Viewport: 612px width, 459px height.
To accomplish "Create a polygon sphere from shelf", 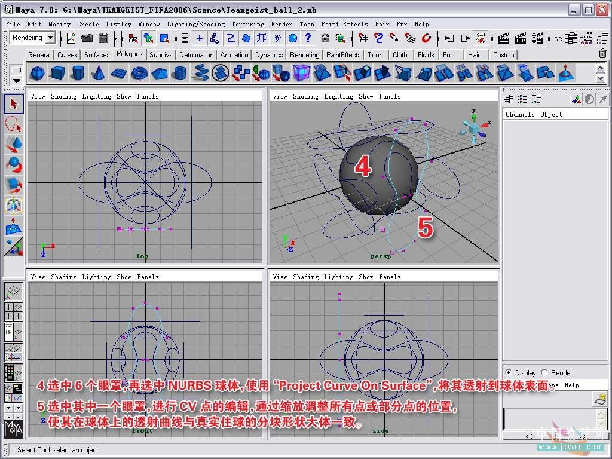I will [38, 73].
